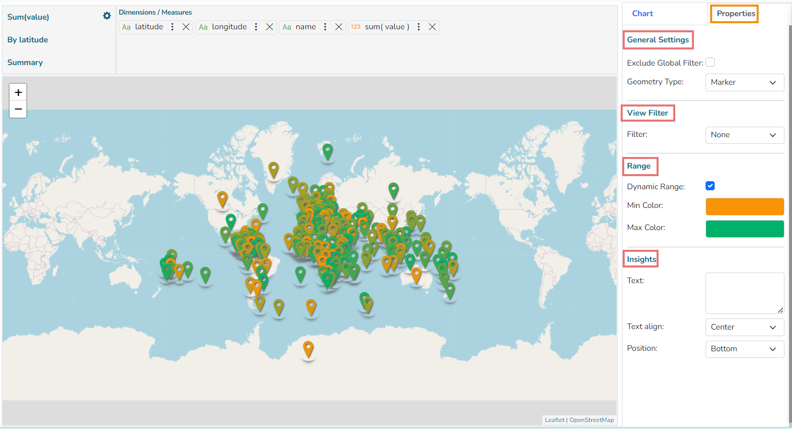The width and height of the screenshot is (792, 429).
Task: Open three-dot menu for latitude field
Action: [172, 27]
